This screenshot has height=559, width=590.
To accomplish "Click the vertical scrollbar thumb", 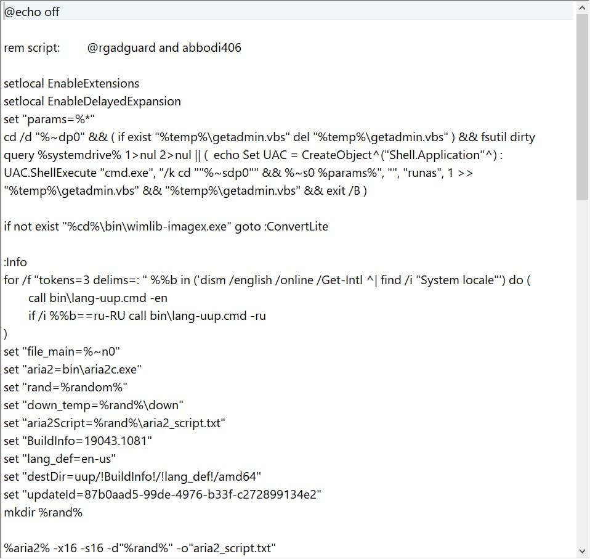I will click(x=583, y=107).
